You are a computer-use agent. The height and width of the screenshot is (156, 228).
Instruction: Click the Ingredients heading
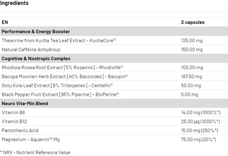tap(14, 3)
